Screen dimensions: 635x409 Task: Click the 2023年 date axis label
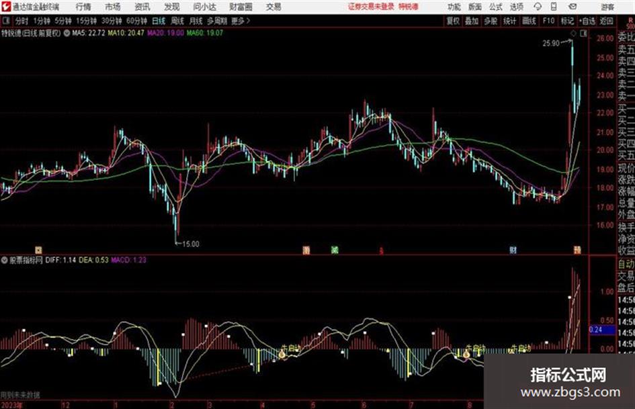pos(11,405)
